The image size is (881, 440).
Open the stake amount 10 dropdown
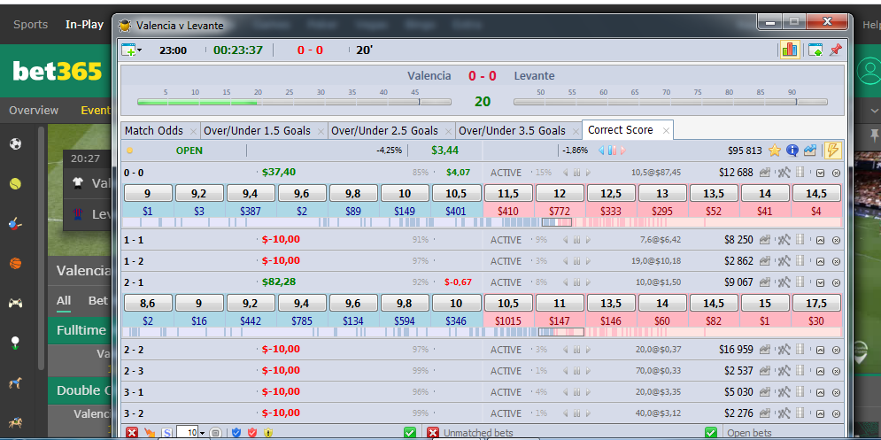202,433
